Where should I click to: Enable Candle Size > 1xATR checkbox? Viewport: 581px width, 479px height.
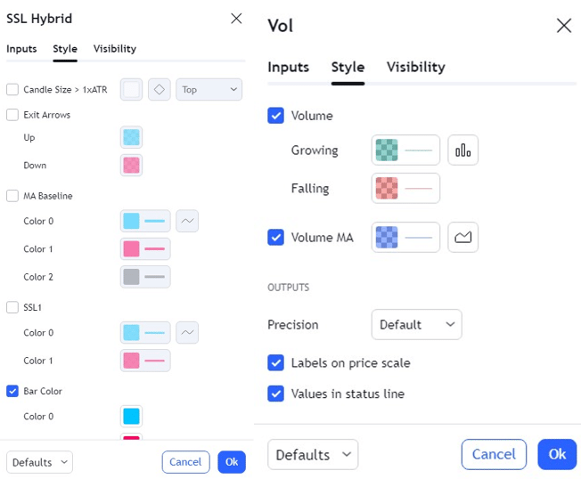(x=12, y=90)
